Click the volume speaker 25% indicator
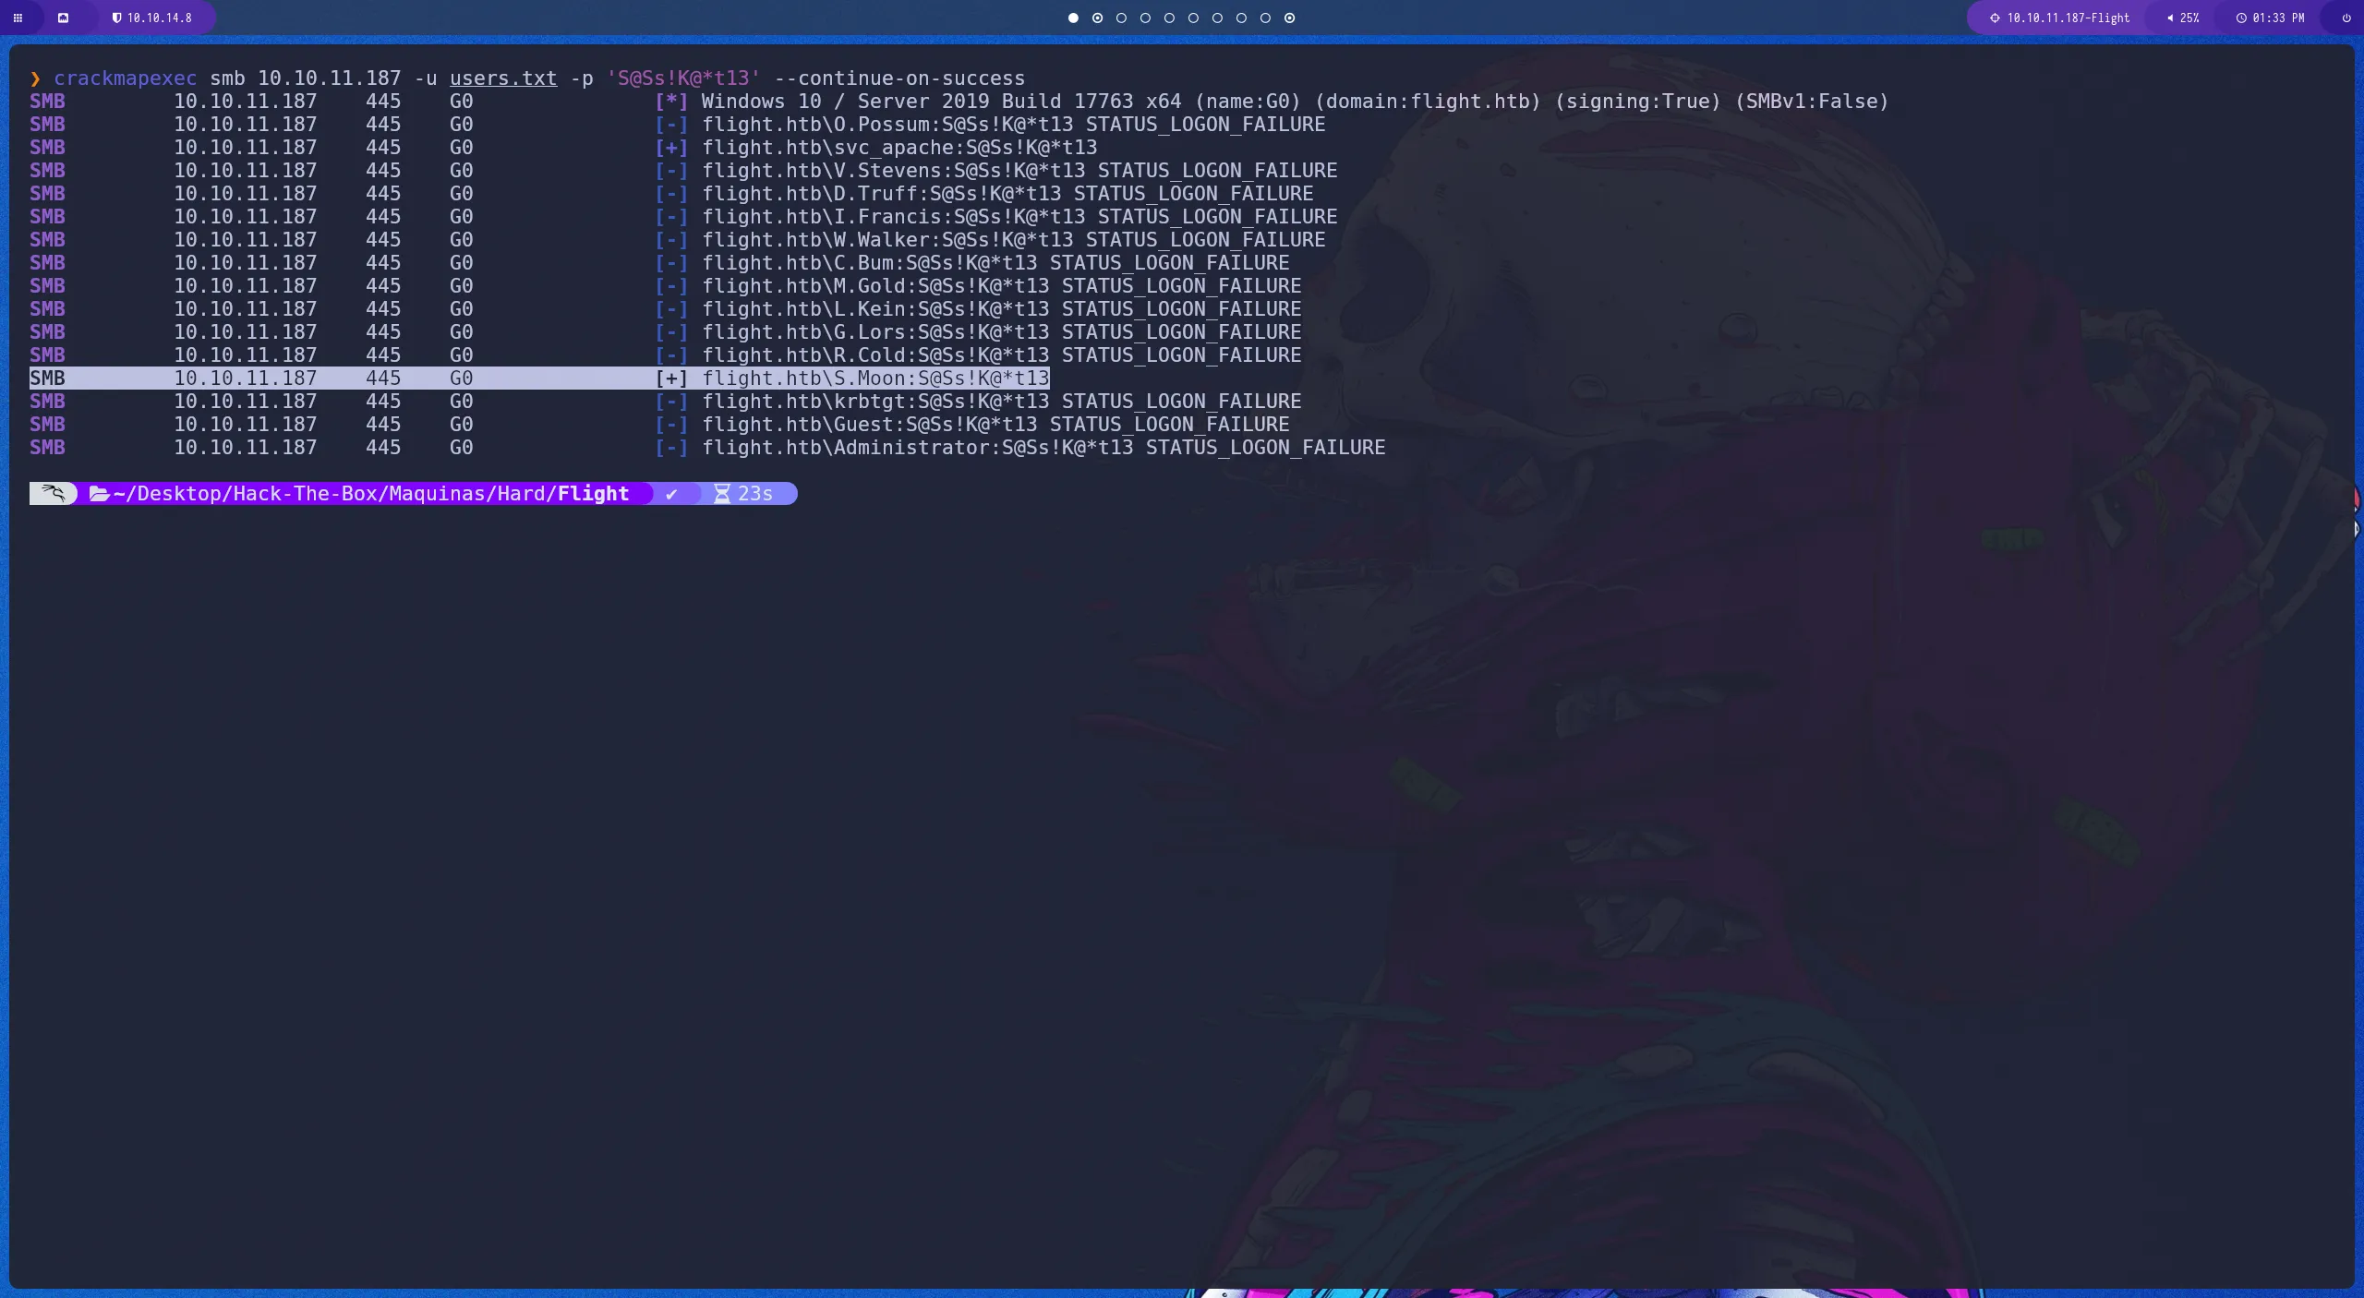 click(x=2183, y=18)
